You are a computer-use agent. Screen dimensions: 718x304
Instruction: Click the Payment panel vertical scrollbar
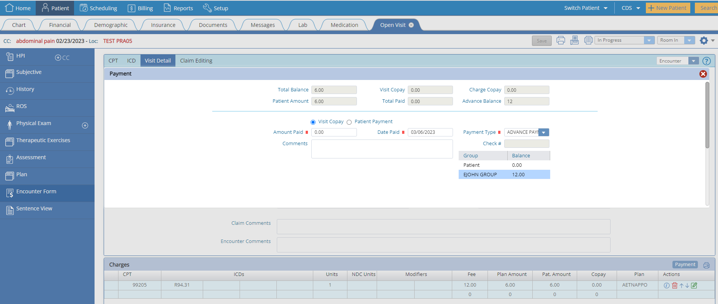click(x=707, y=115)
